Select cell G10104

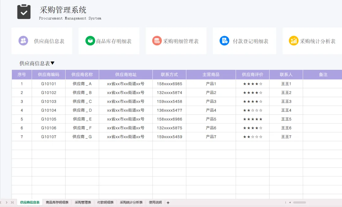tap(49, 110)
